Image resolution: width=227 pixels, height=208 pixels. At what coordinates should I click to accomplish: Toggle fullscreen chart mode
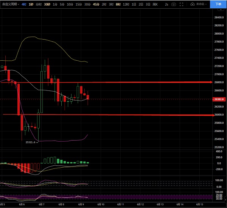click(181, 5)
